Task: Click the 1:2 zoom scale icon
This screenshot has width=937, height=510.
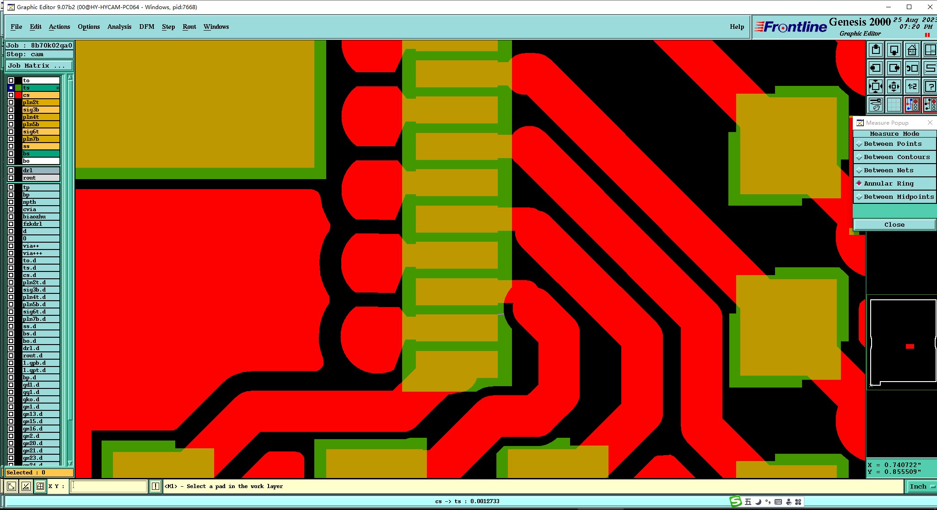Action: (912, 86)
